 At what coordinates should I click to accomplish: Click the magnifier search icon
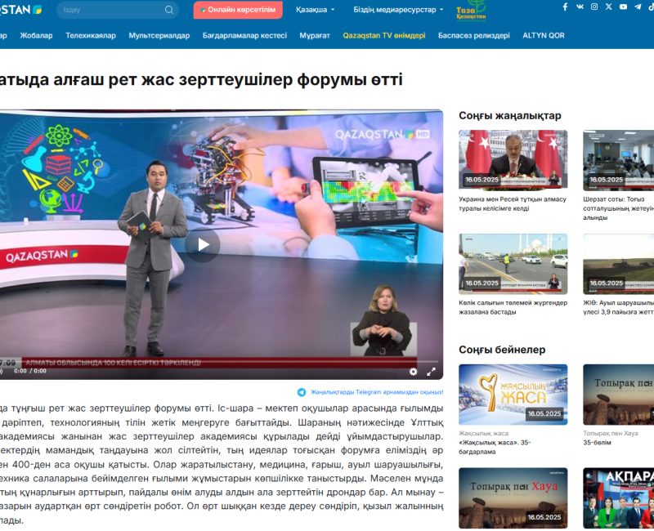(x=169, y=10)
